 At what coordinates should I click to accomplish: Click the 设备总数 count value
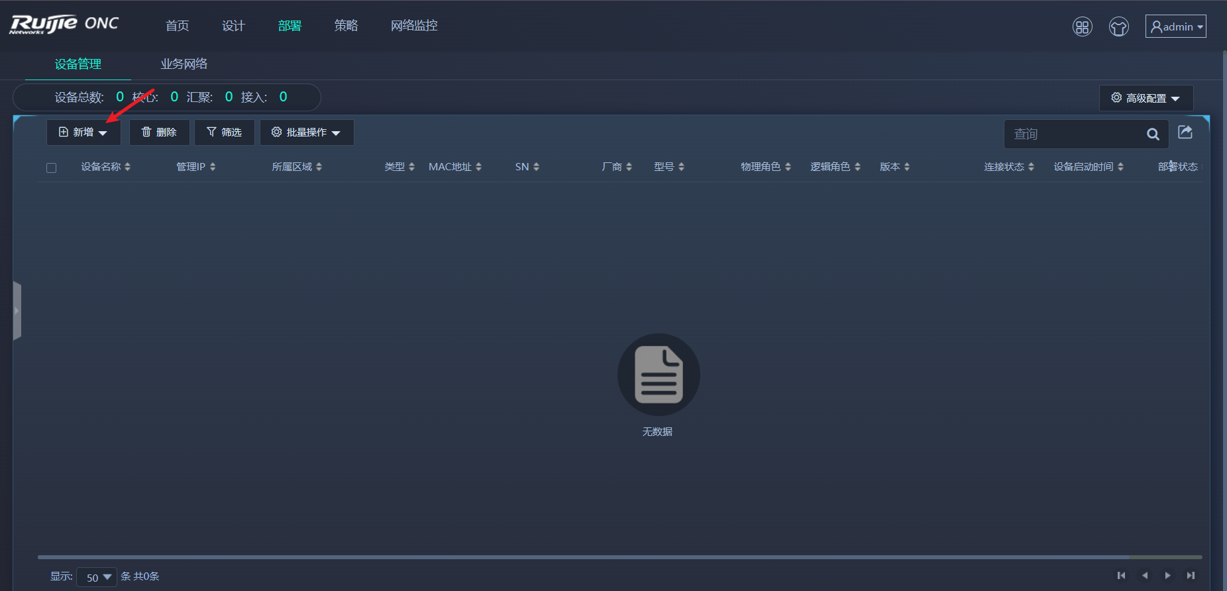tap(120, 97)
